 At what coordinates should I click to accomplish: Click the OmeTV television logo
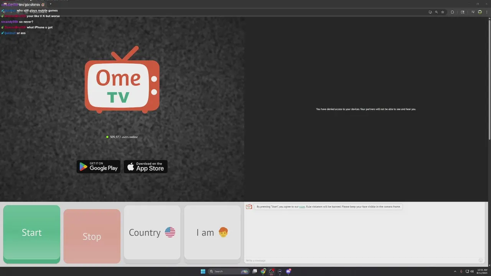tap(122, 80)
